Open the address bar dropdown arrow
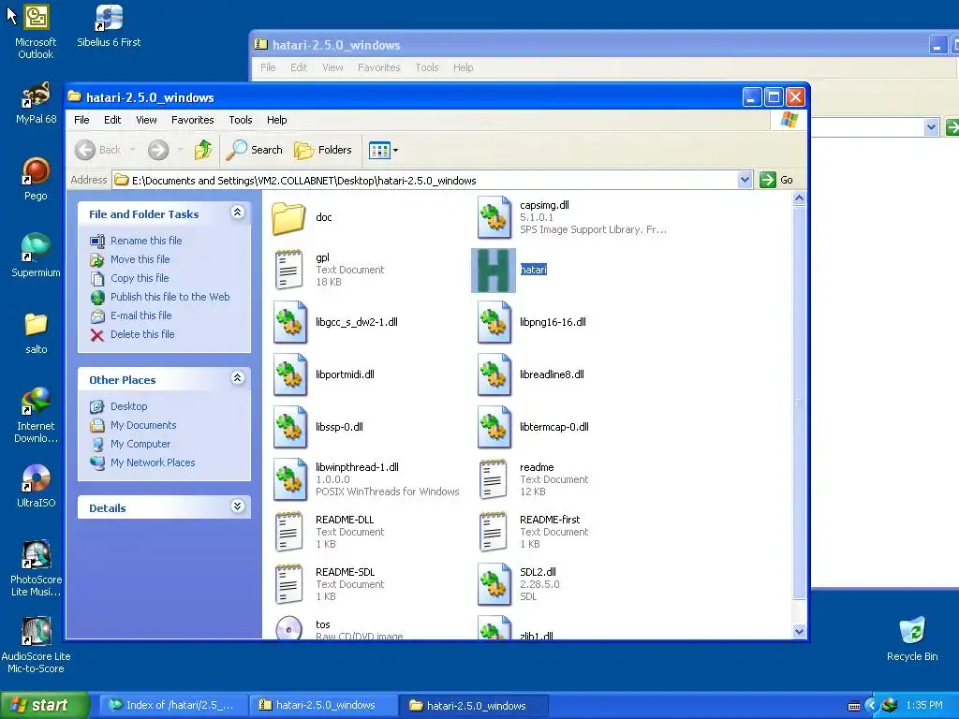The width and height of the screenshot is (959, 719). point(745,181)
